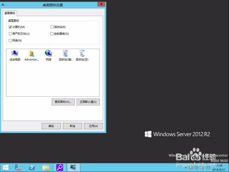The image size is (229, 172).
Task: Check the 网络(N) checkbox
Action: [x=10, y=40]
